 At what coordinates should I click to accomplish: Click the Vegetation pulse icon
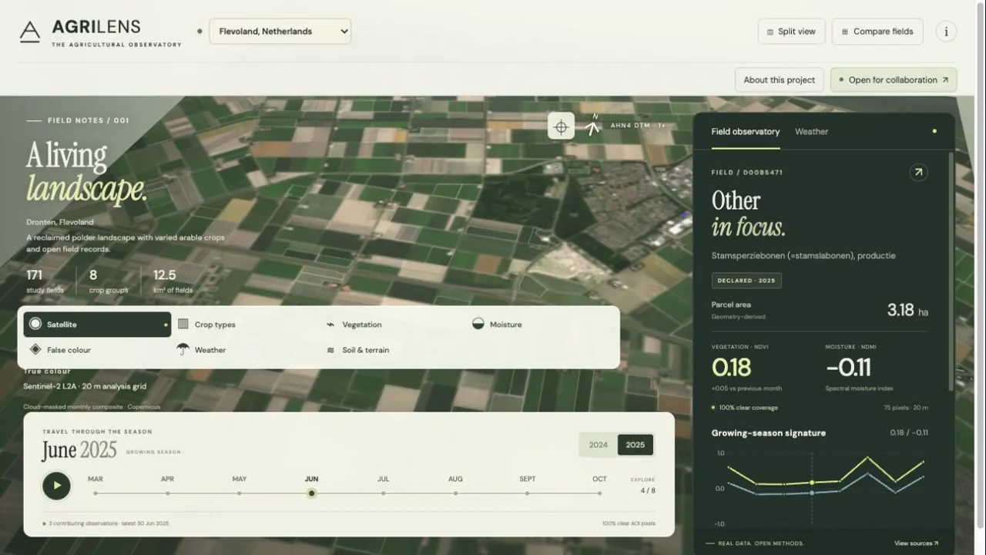[x=330, y=325]
